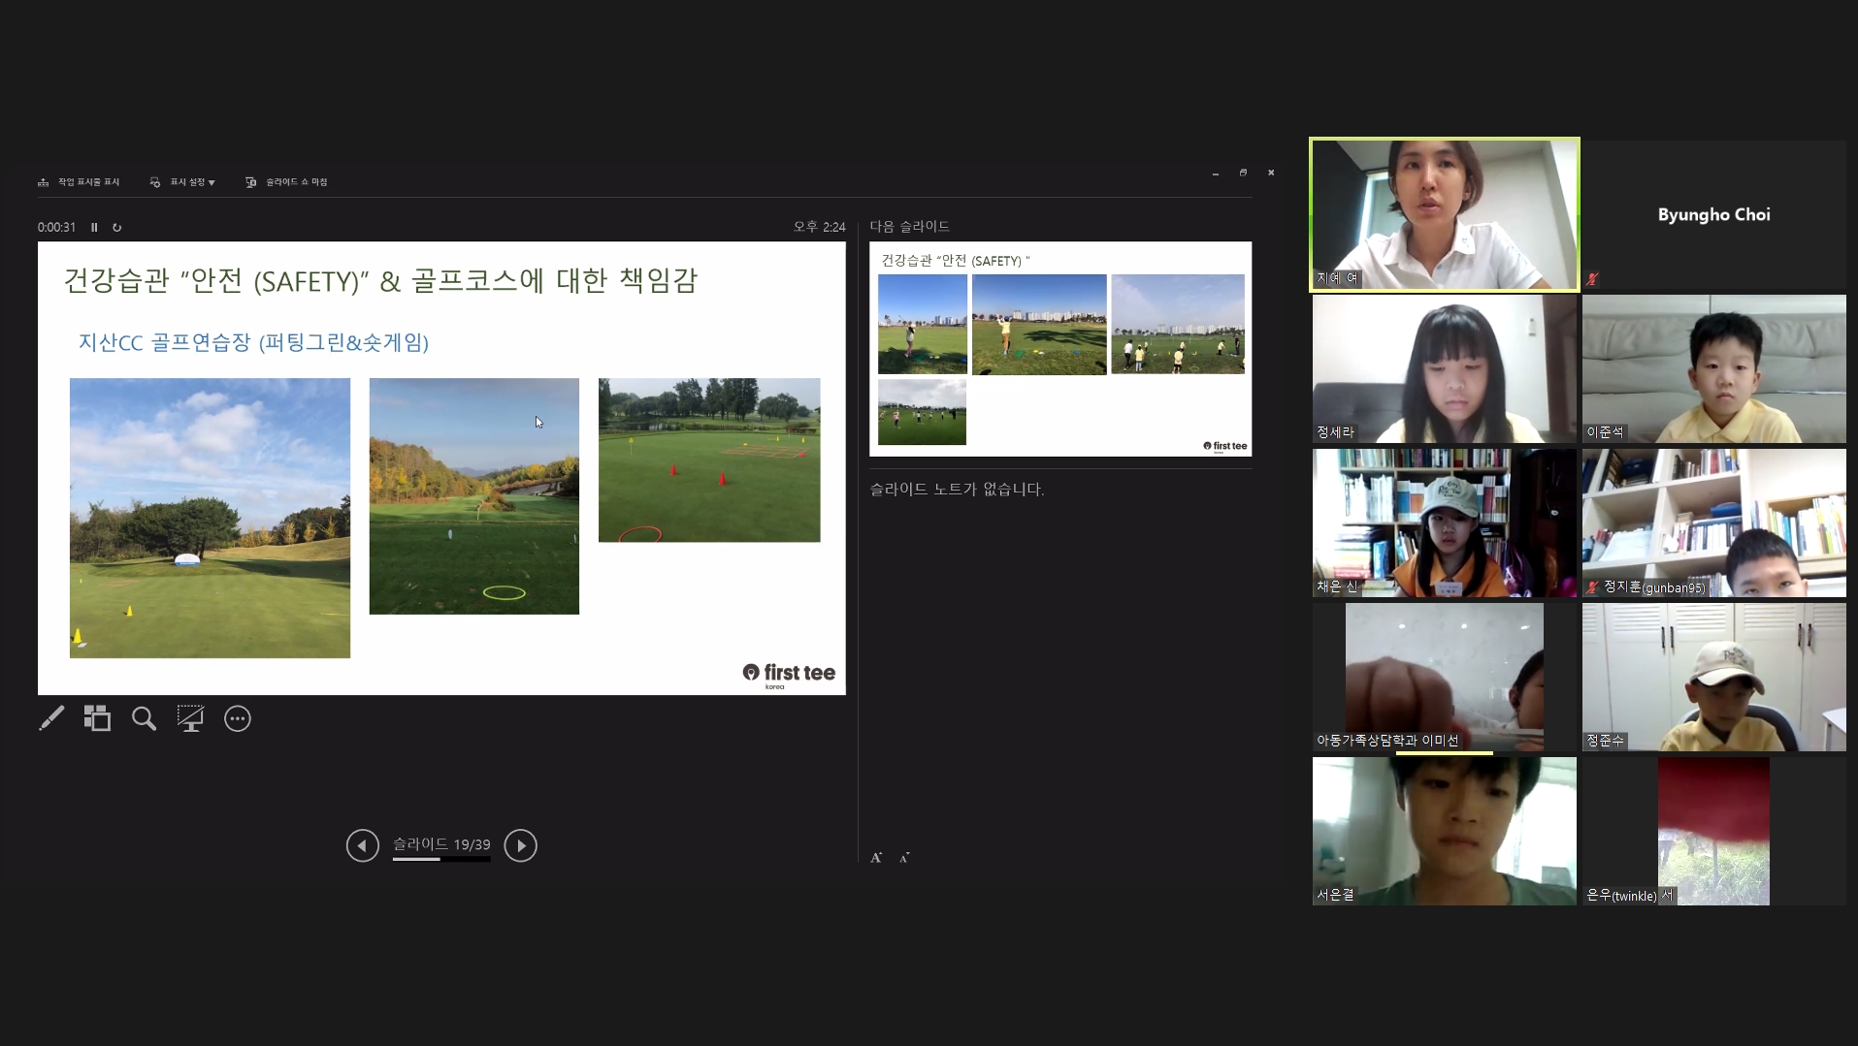Click the slide 19/39 progress bar
This screenshot has height=1046, width=1858.
(x=441, y=859)
